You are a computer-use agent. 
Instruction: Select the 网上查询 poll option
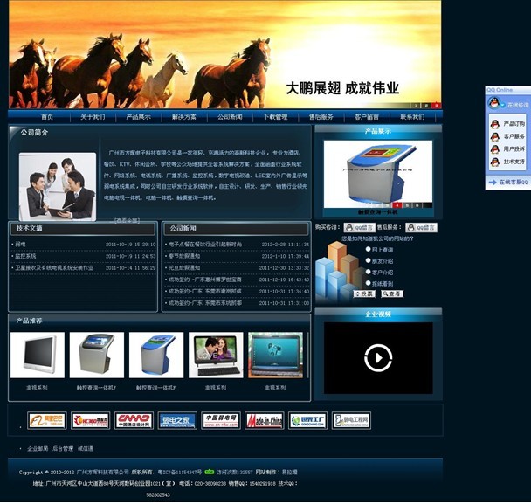pyautogui.click(x=369, y=249)
